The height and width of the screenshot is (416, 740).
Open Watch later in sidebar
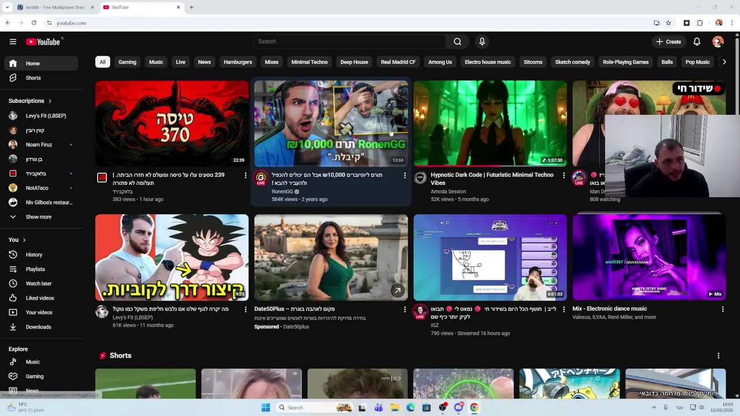(40, 284)
